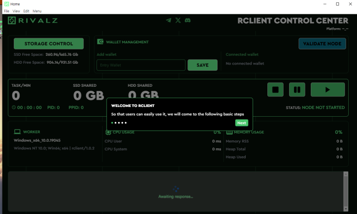357x214 pixels.
Task: Click the Storage Control button
Action: [48, 44]
